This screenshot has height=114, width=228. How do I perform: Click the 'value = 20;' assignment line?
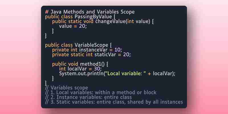pos(73,26)
